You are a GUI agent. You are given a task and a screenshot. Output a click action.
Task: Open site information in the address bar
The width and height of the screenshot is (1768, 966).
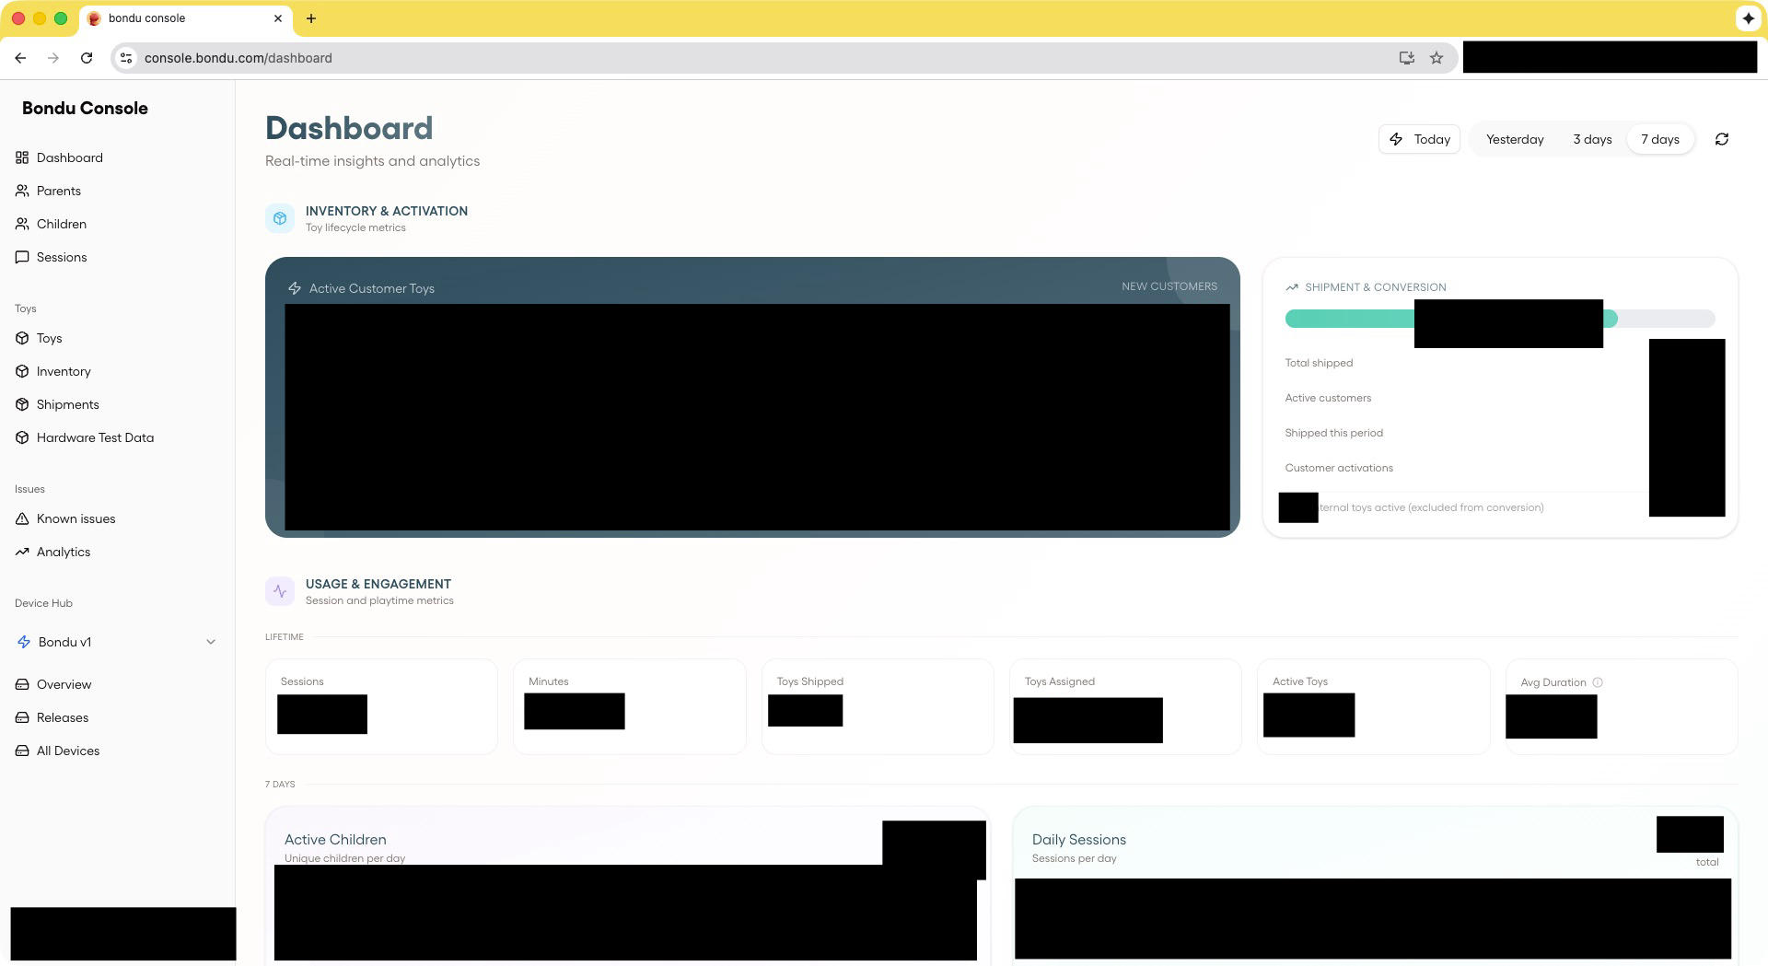click(x=125, y=57)
